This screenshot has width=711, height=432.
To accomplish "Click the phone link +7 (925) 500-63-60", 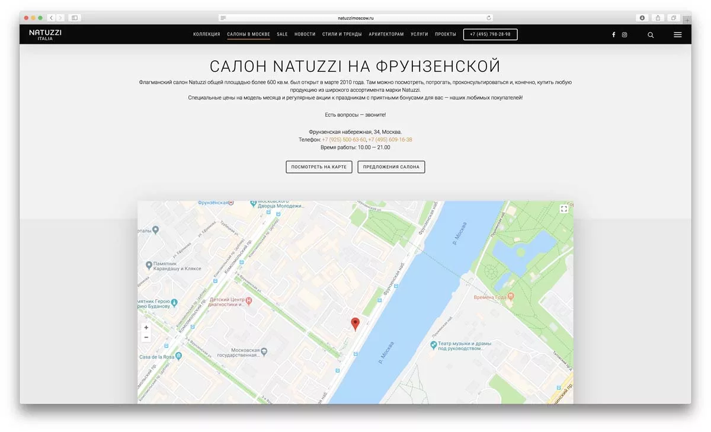I will point(344,140).
